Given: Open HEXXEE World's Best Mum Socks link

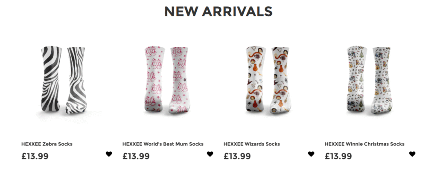Looking at the screenshot, I should (x=163, y=144).
